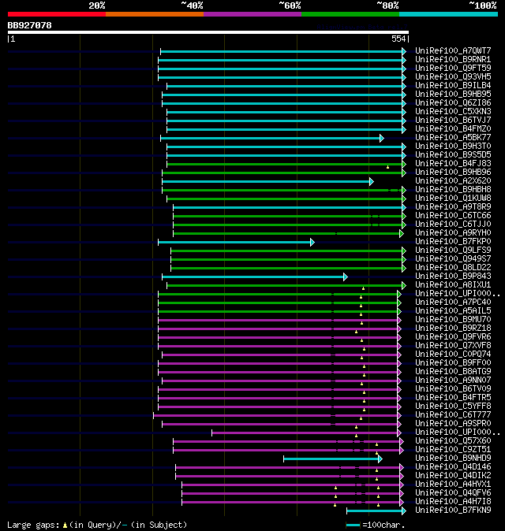The height and width of the screenshot is (531, 505).
Task: Select label UniRef100_Q9FVR6
Action: (x=453, y=337)
